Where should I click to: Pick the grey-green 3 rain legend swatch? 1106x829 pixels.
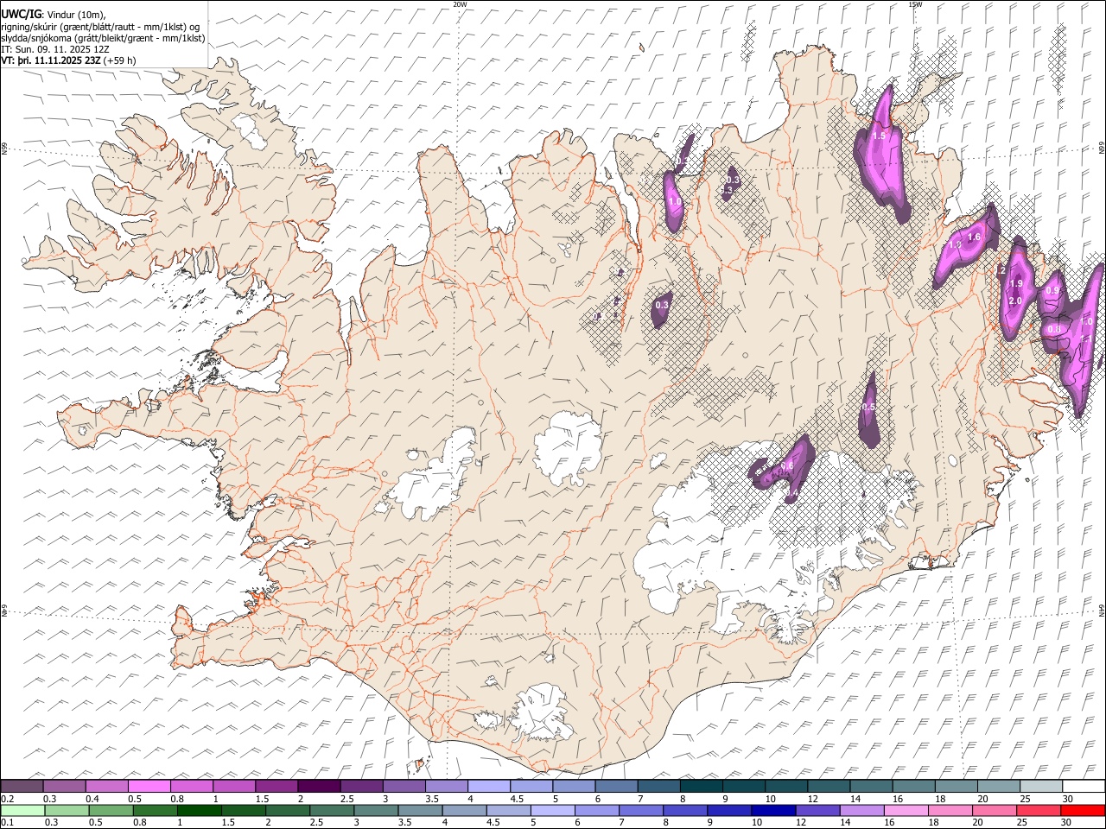377,810
